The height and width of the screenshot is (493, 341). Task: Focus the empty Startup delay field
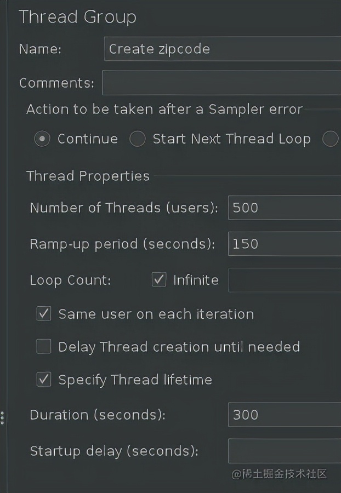click(x=284, y=451)
